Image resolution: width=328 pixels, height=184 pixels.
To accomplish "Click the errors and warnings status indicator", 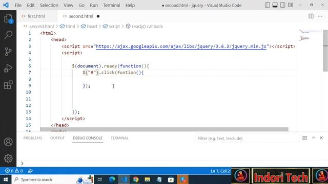I will (14, 171).
